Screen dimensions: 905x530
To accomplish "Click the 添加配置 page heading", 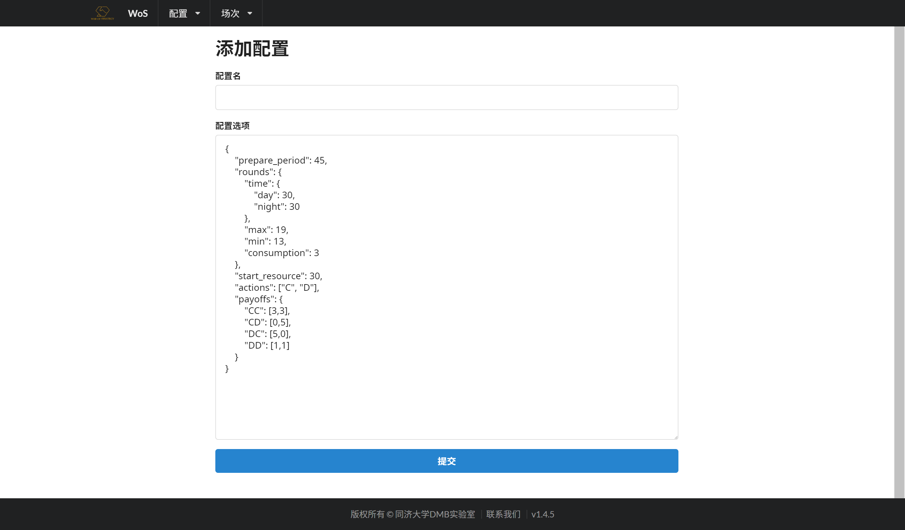I will point(252,49).
